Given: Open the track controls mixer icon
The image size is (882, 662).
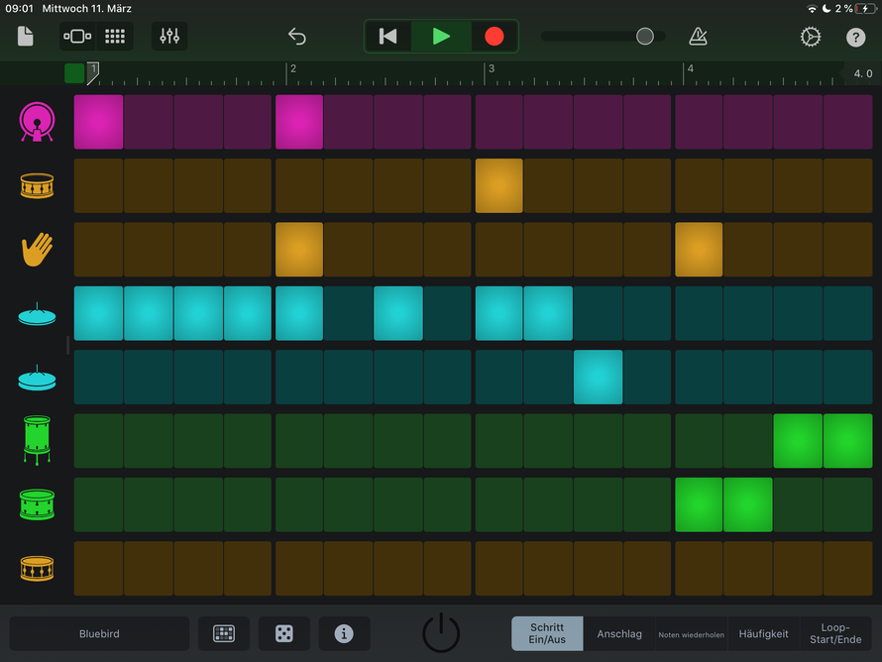Looking at the screenshot, I should tap(169, 37).
